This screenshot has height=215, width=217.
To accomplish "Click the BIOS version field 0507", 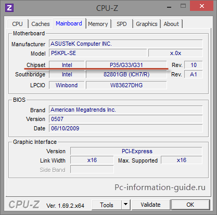I will [x=126, y=119].
